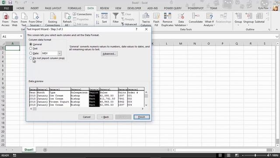The width and height of the screenshot is (280, 158).
Task: Click the Connections ribbon item
Action: click(82, 14)
